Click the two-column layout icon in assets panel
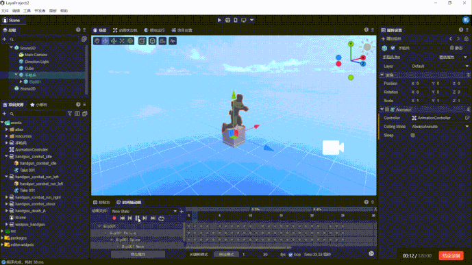This screenshot has width=472, height=265. pos(77,114)
